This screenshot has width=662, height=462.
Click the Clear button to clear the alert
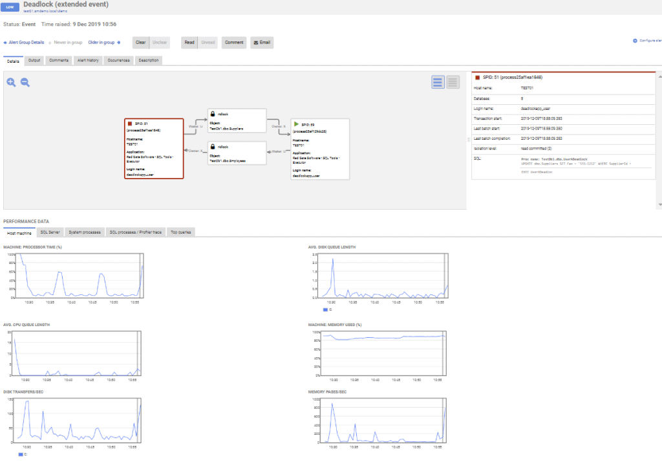click(x=141, y=42)
